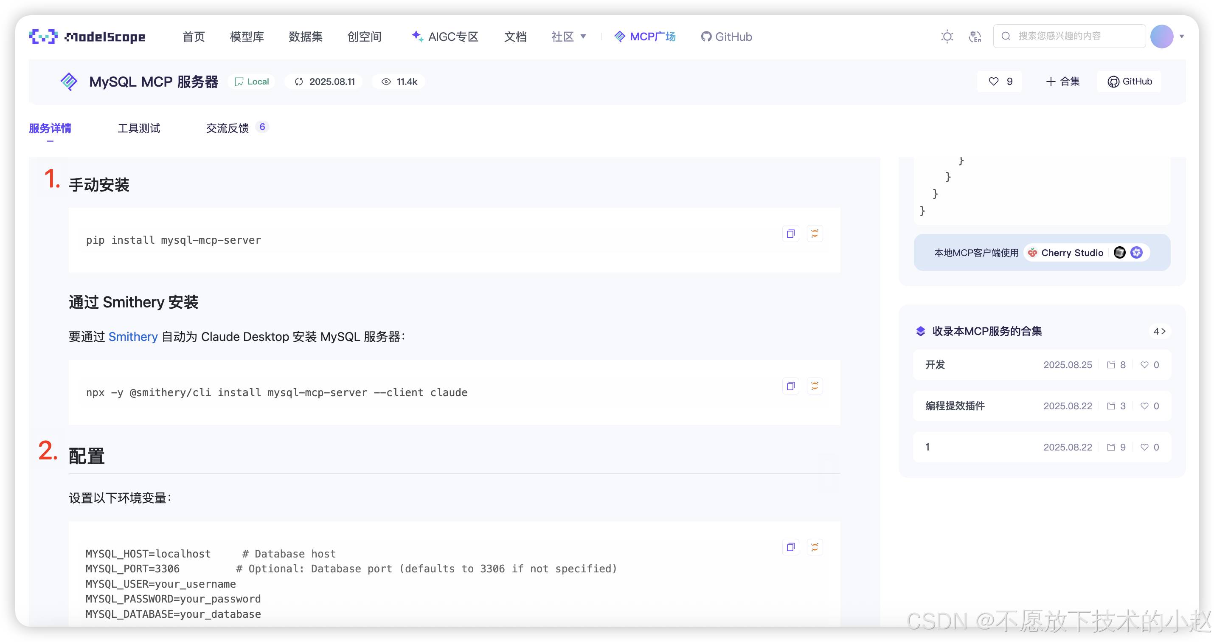Click the Local tag badge
Viewport: 1214px width, 642px height.
click(252, 82)
